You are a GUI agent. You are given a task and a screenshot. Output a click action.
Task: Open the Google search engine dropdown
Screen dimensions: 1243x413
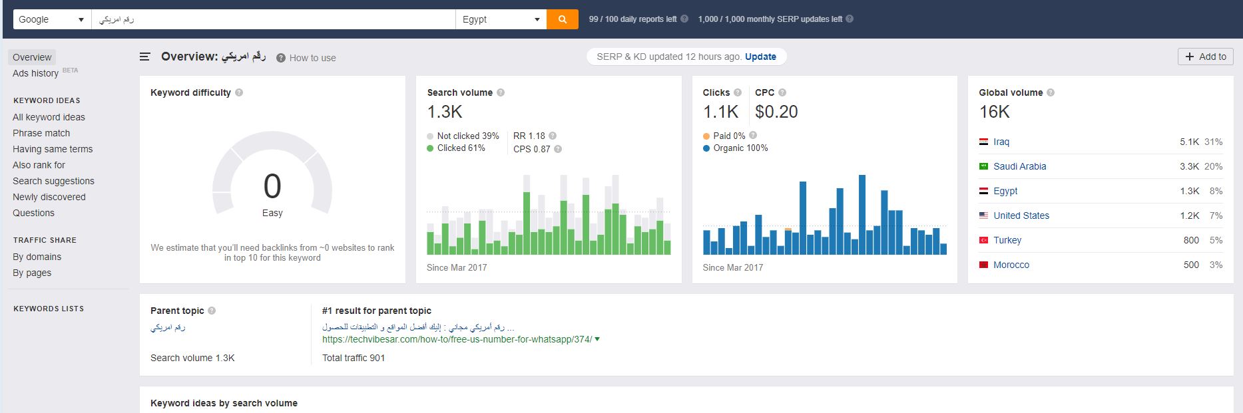pyautogui.click(x=52, y=19)
